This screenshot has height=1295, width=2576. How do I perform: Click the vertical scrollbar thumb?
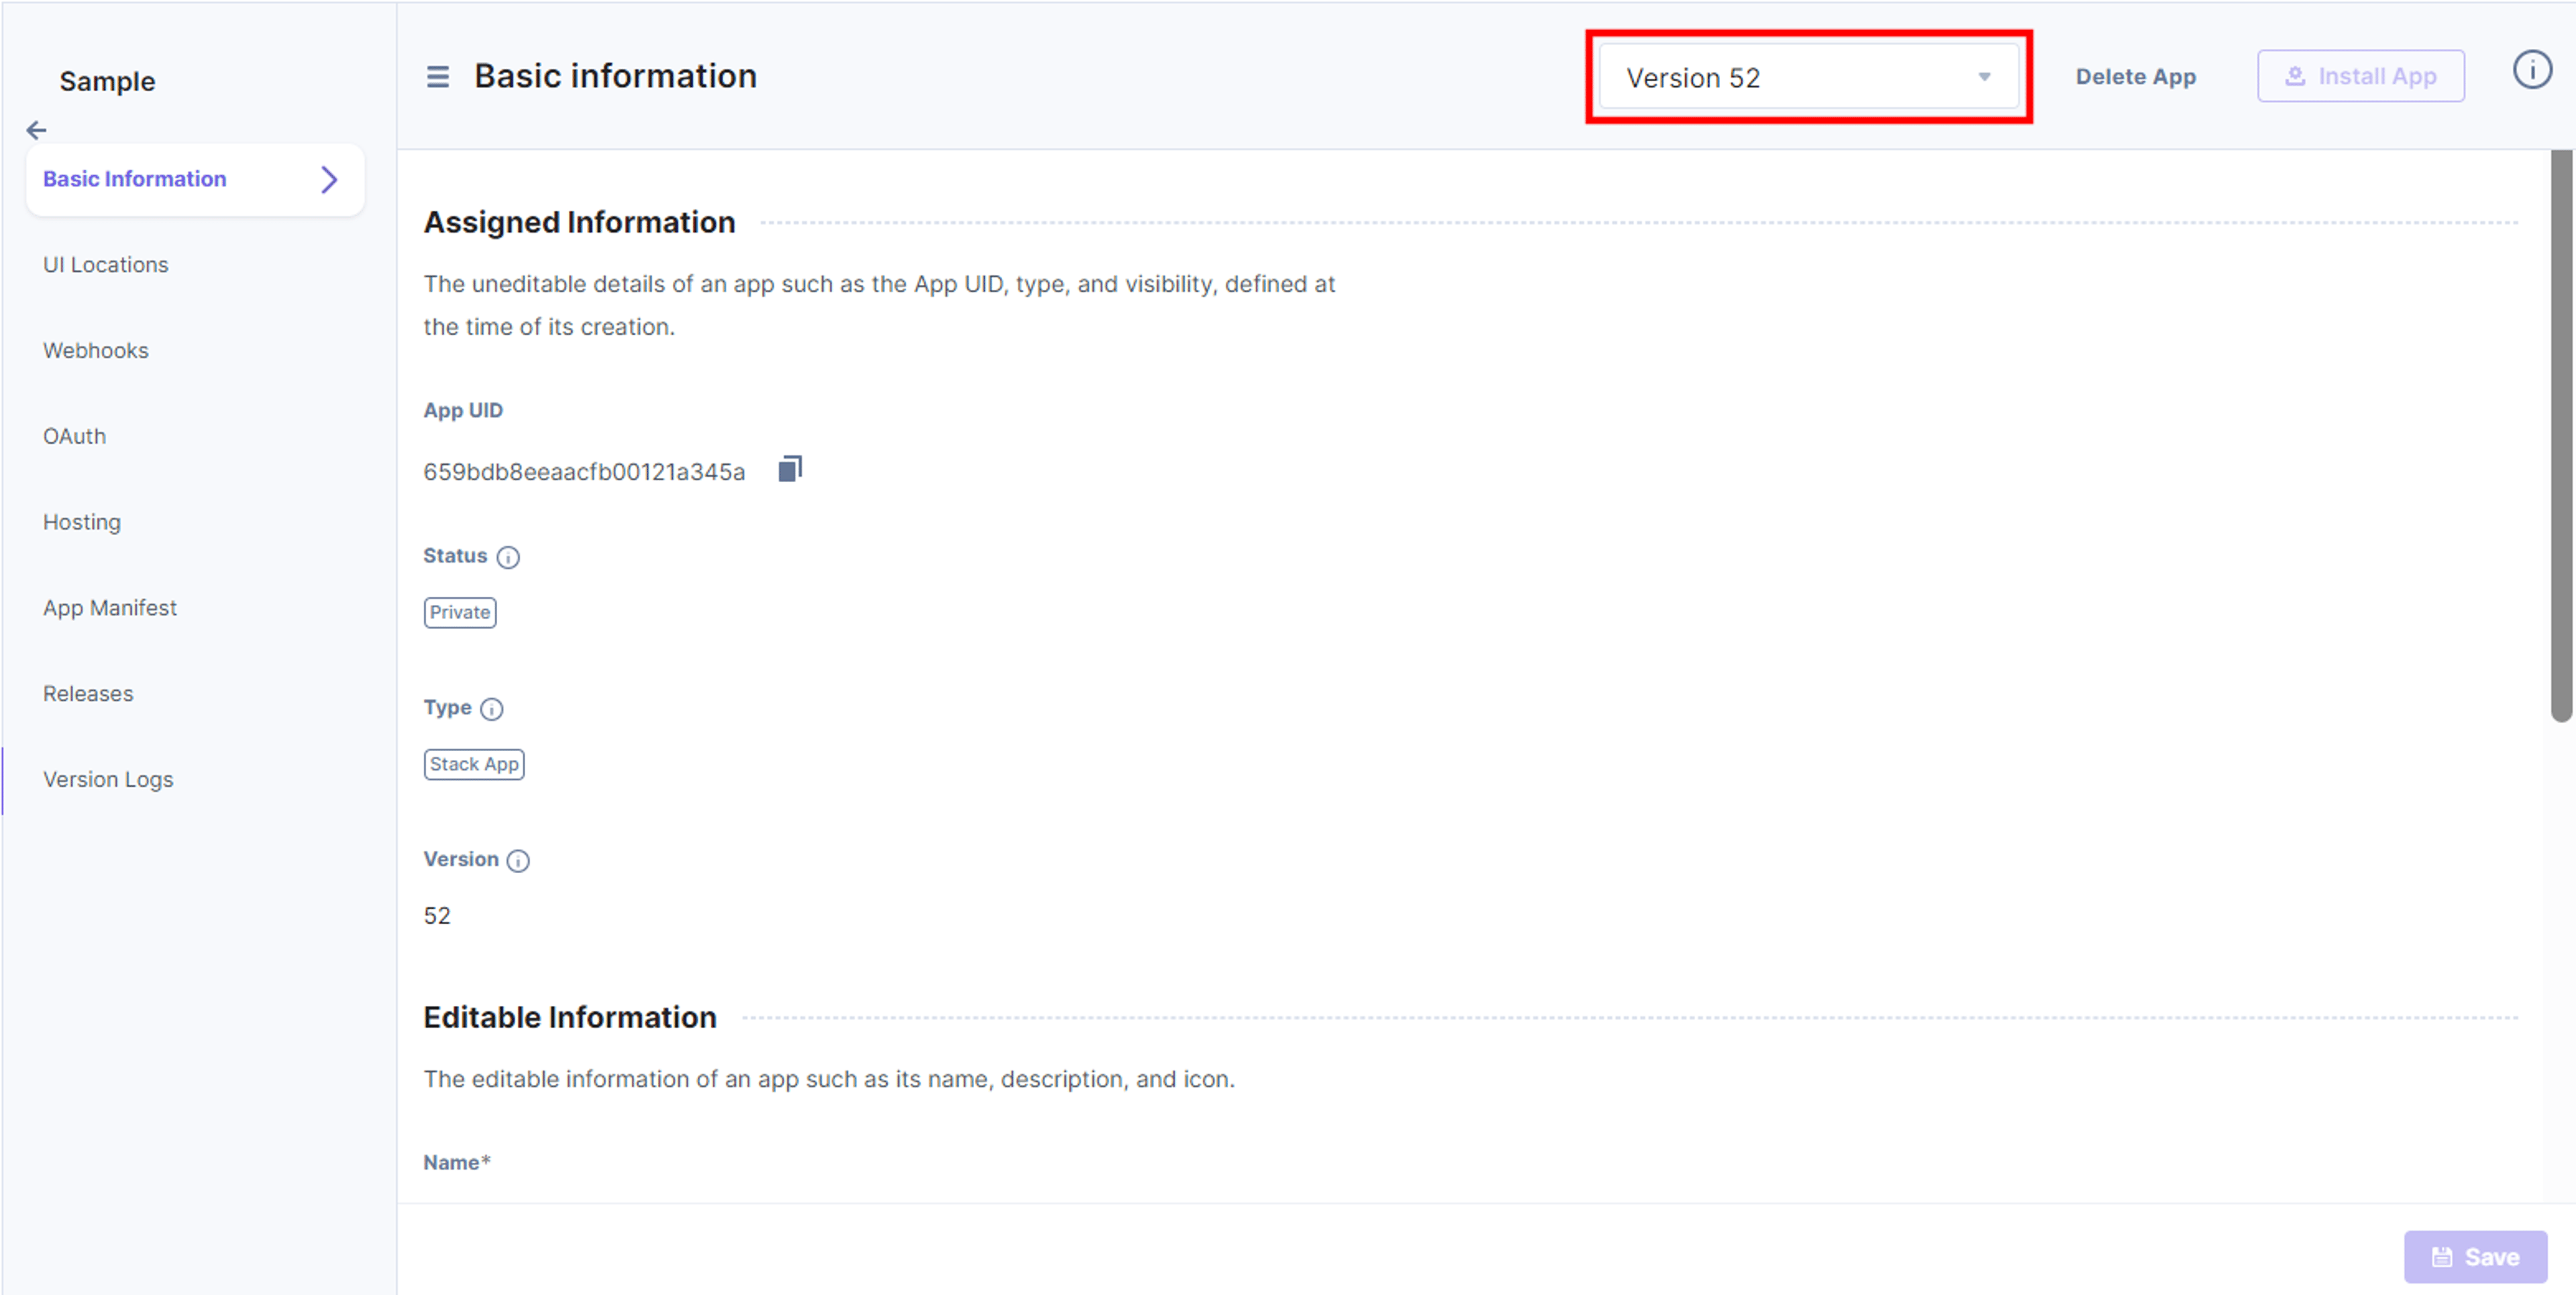2560,436
